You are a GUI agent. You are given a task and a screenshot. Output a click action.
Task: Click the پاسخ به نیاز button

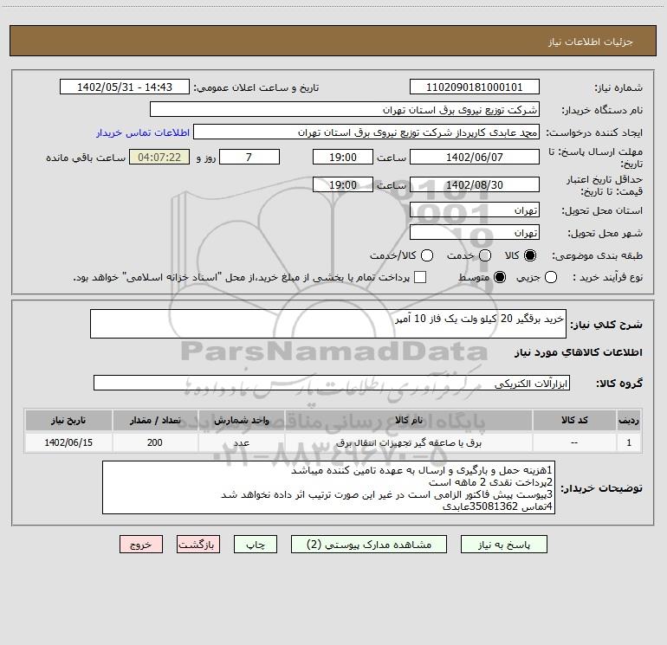tap(503, 545)
